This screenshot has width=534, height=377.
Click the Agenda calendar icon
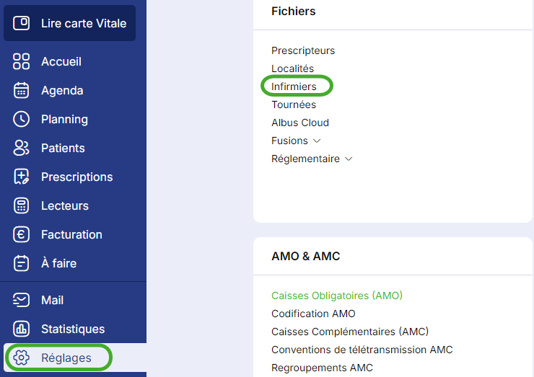coord(22,90)
